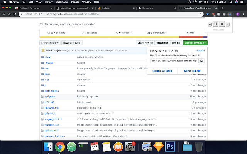
Task: Open Spotlight search in menu bar
Action: 231,2
